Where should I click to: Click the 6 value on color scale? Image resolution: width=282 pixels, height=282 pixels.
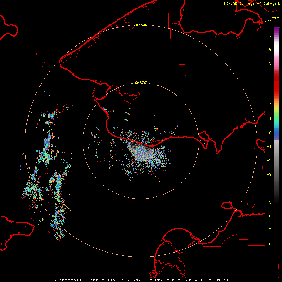pos(270,49)
